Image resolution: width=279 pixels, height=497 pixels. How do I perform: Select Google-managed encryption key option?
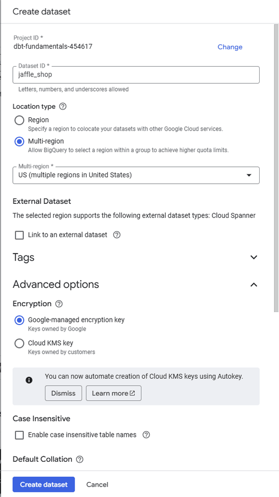pyautogui.click(x=19, y=320)
